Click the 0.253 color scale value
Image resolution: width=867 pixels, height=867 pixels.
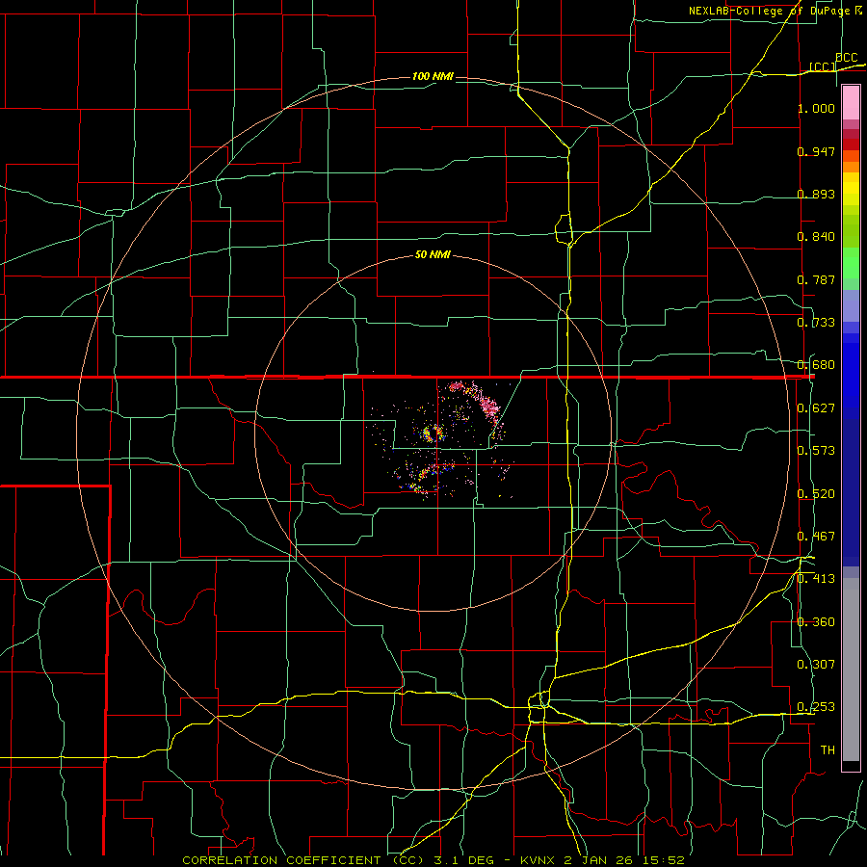click(816, 707)
